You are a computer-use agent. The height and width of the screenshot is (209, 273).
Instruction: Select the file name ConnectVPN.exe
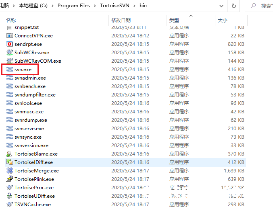33,36
